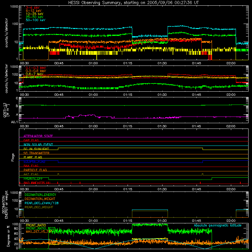The height and width of the screenshot is (252, 252).
Task: Select the blue ECLIPSE_FLAG label
Action: (34, 162)
